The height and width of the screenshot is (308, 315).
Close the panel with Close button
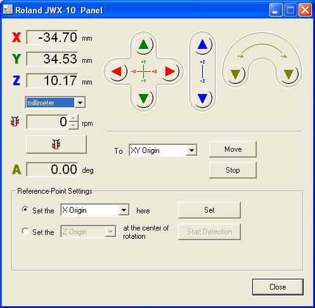(278, 287)
